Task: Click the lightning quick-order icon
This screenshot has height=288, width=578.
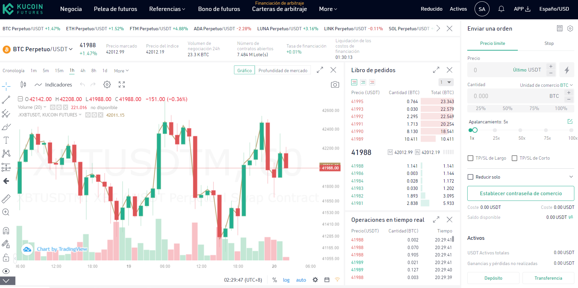Action: pos(567,70)
